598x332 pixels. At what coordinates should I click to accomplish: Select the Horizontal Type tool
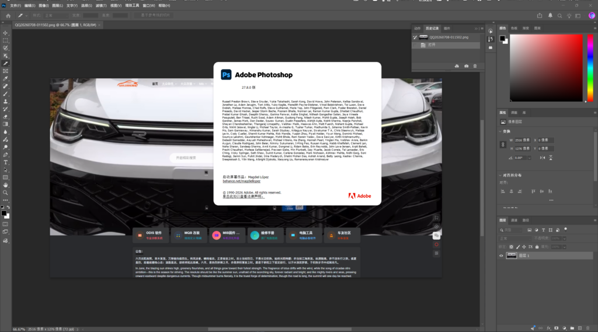click(x=5, y=162)
